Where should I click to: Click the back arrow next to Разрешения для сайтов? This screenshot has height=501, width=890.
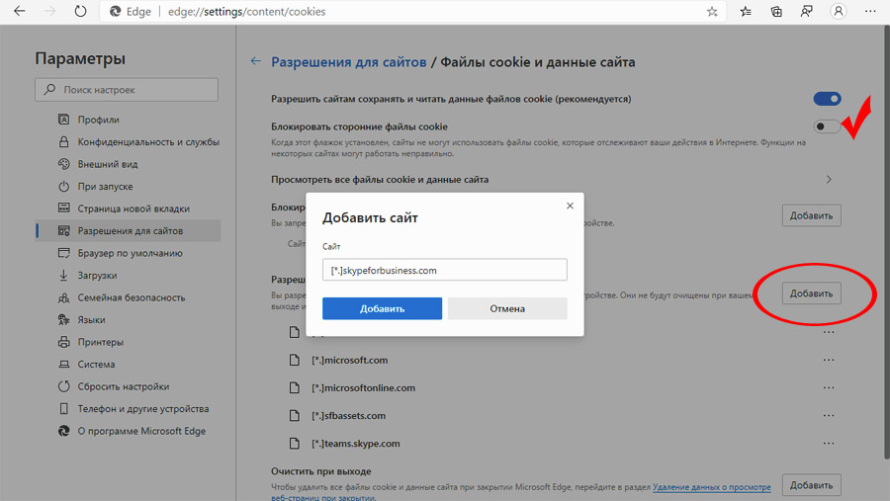256,61
